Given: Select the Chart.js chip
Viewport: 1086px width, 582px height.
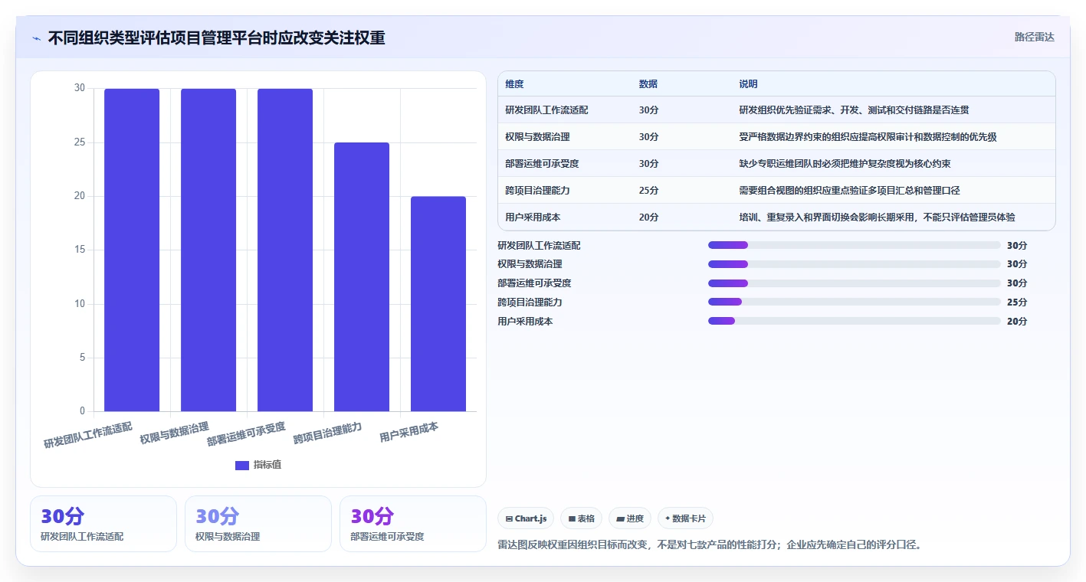Looking at the screenshot, I should pos(526,518).
